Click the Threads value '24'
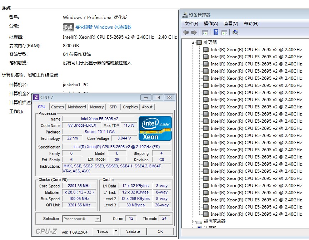This screenshot has height=240, width=309. point(164,218)
